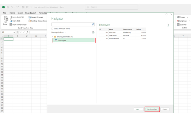Open the Display Options dropdown

pos(59,32)
